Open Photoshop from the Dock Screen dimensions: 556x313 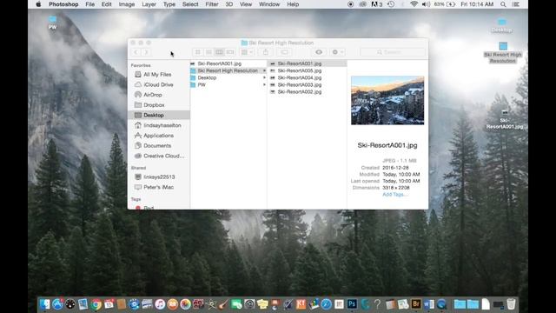pos(352,304)
